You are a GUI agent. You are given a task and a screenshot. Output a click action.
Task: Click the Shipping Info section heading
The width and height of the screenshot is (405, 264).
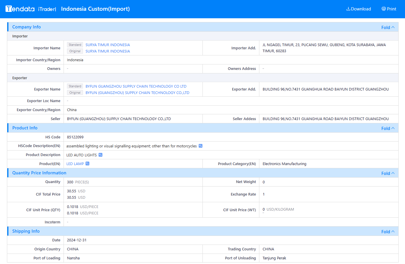(x=26, y=231)
